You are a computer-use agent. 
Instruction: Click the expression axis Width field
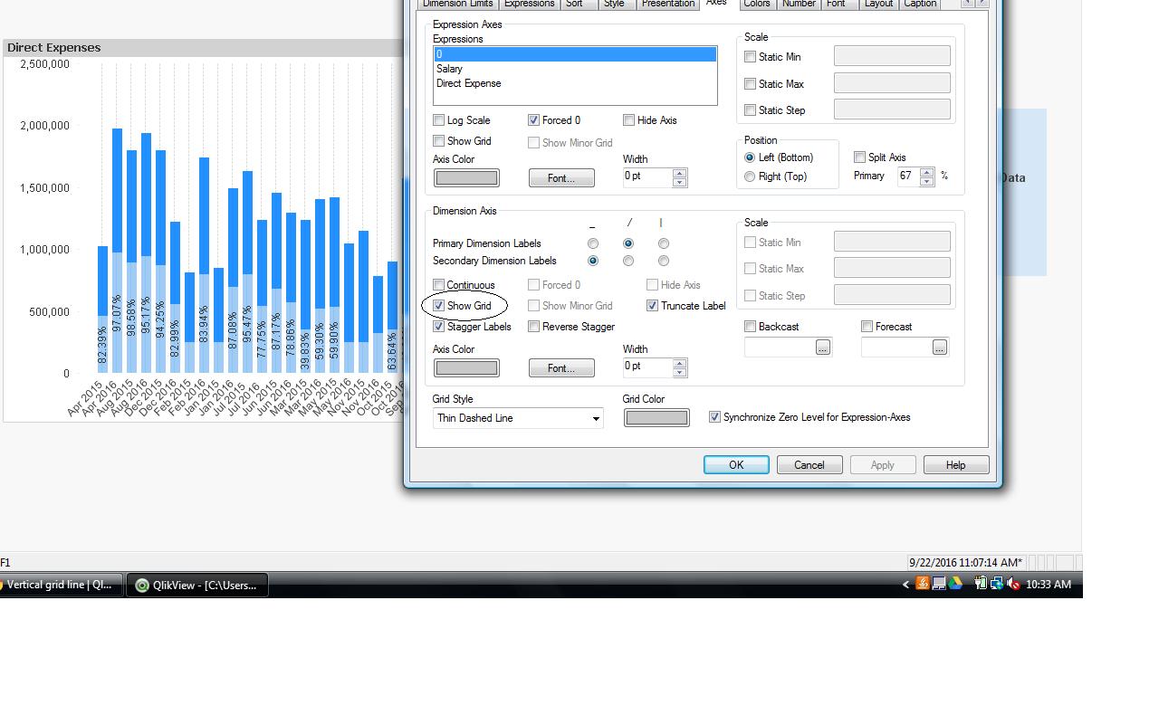click(647, 177)
